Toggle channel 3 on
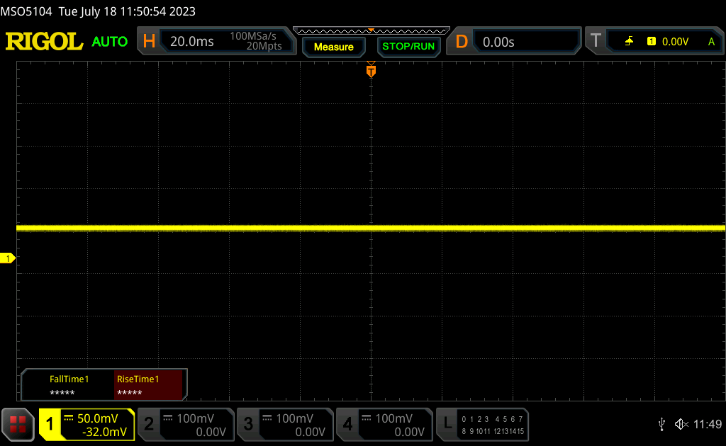The width and height of the screenshot is (726, 446). click(x=248, y=424)
